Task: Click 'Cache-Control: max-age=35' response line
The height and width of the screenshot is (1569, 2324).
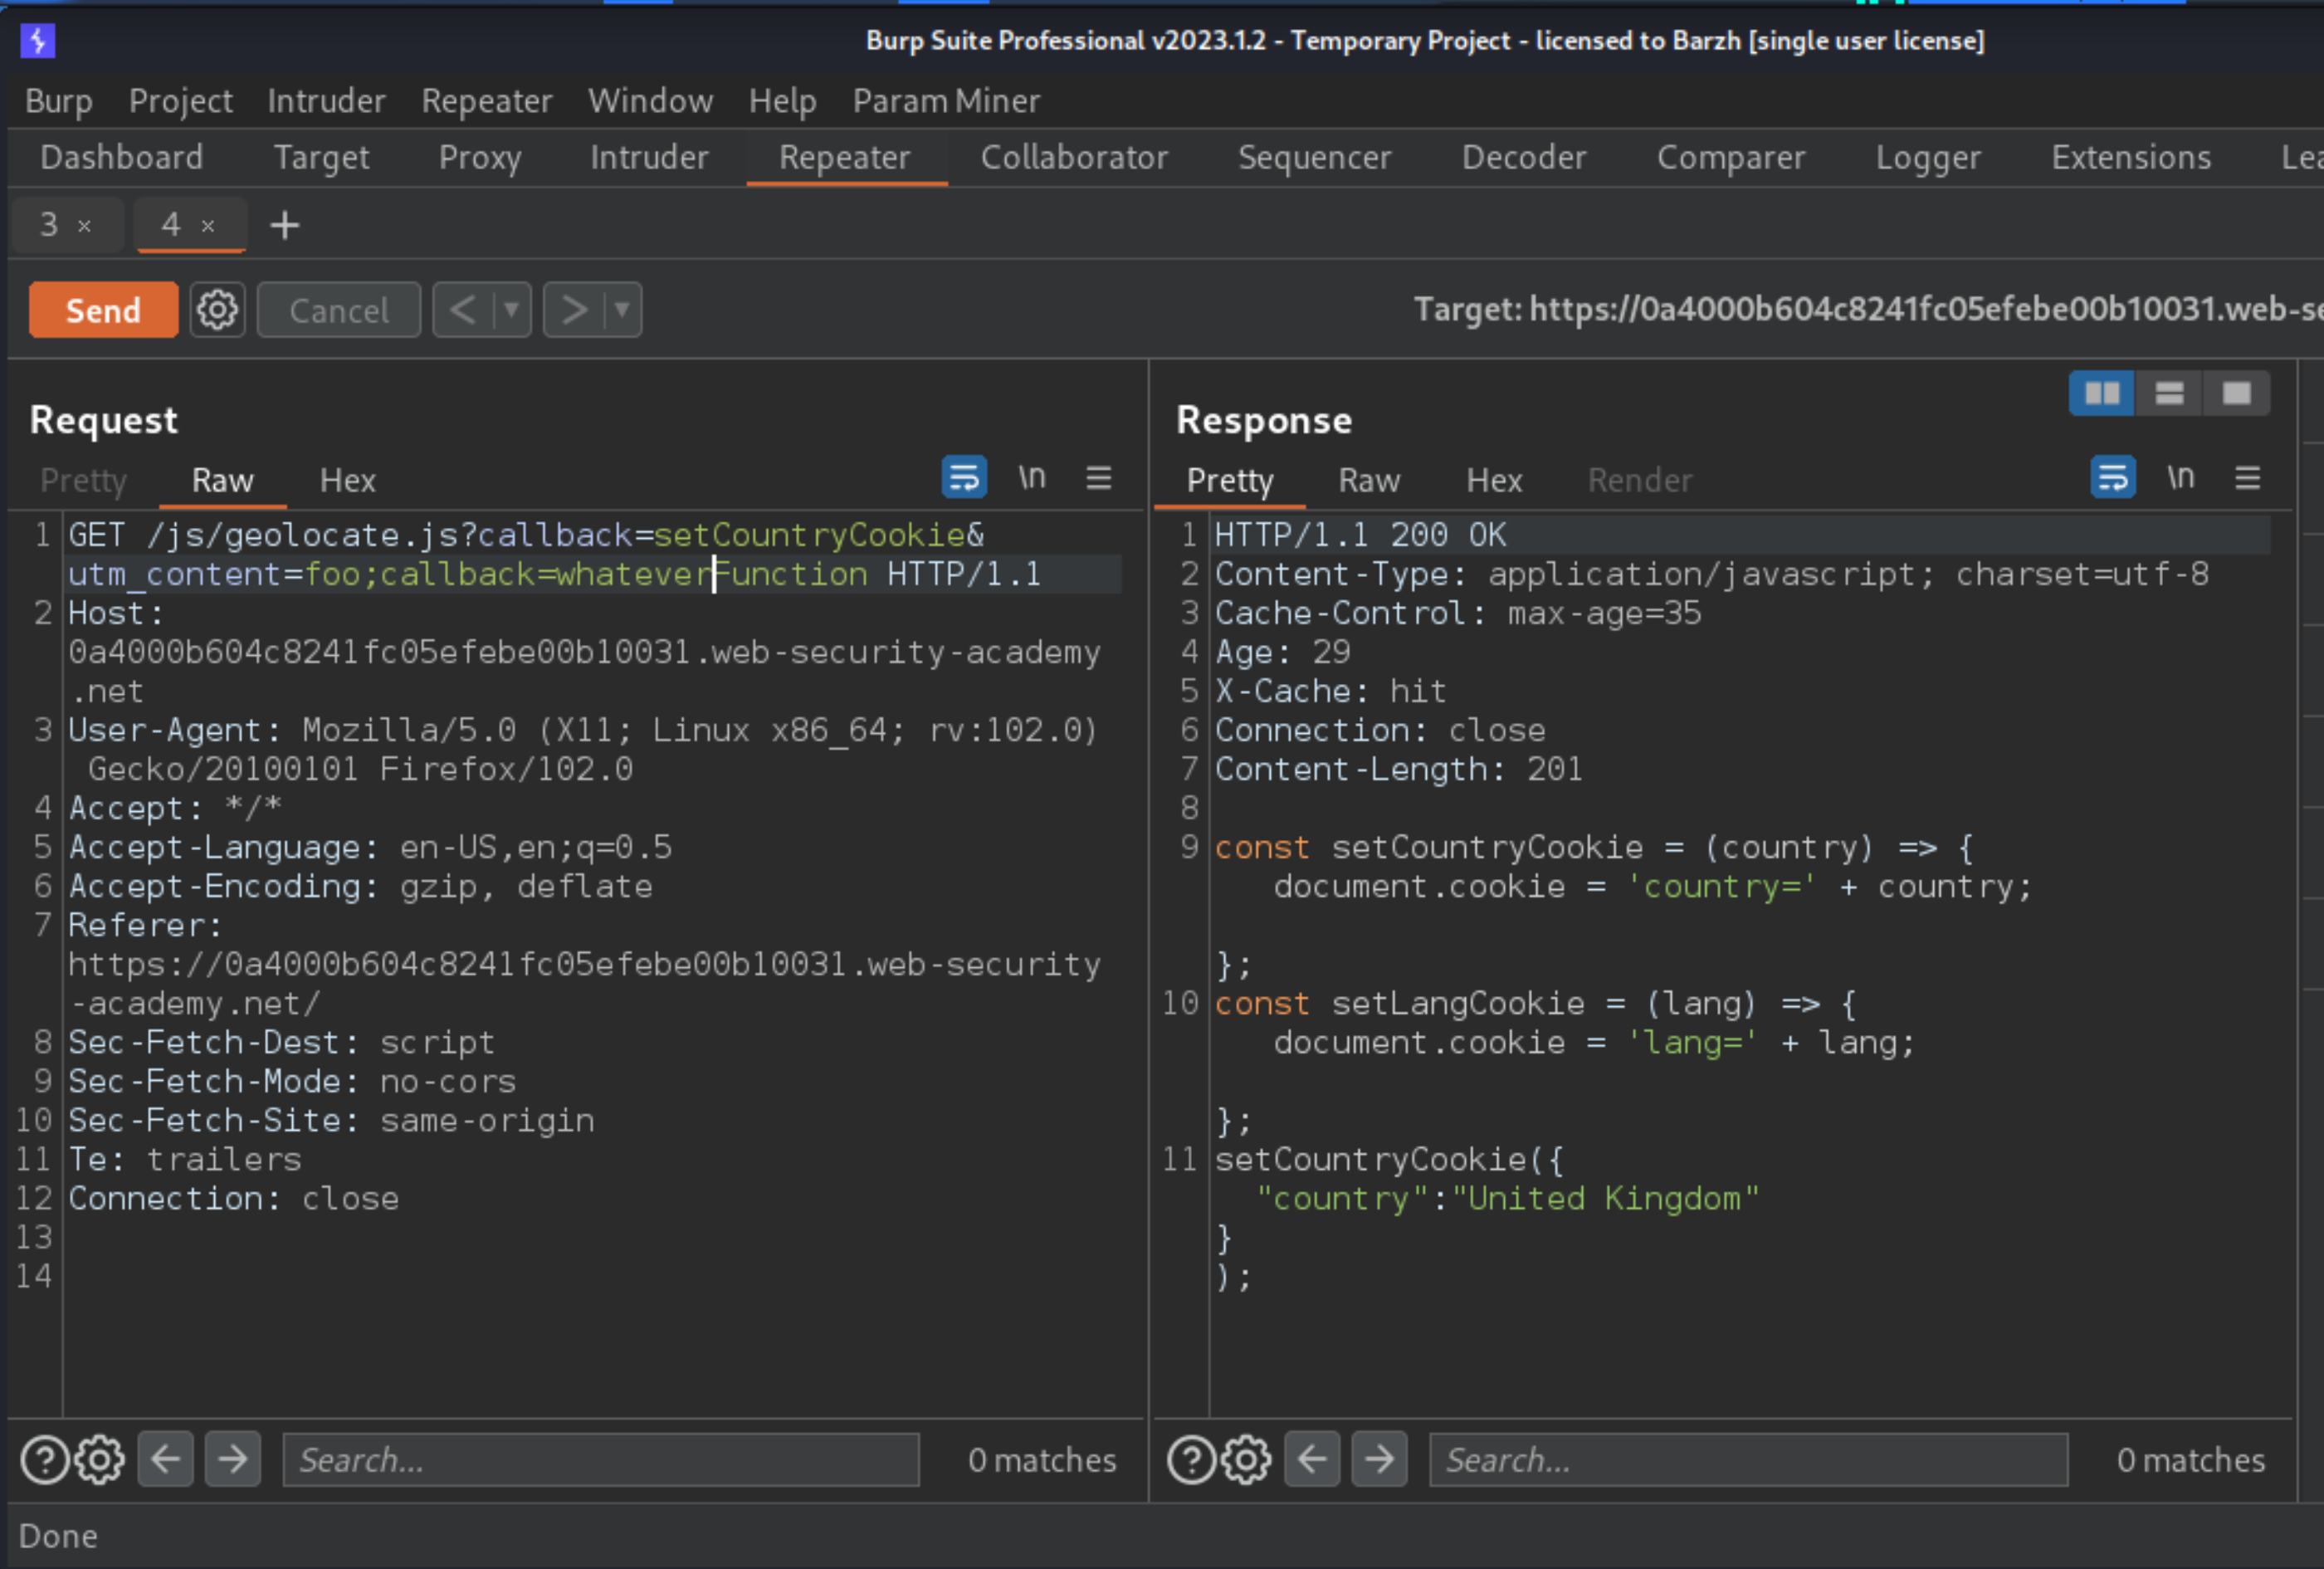Action: (1458, 613)
